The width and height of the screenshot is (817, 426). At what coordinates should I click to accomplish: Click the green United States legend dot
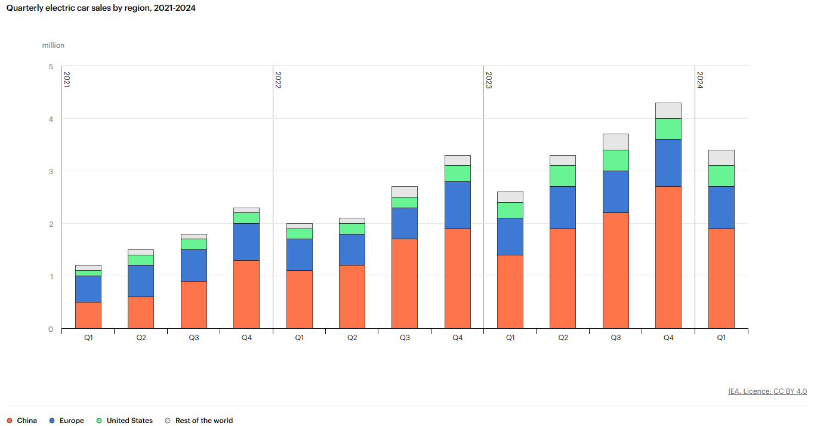(100, 421)
